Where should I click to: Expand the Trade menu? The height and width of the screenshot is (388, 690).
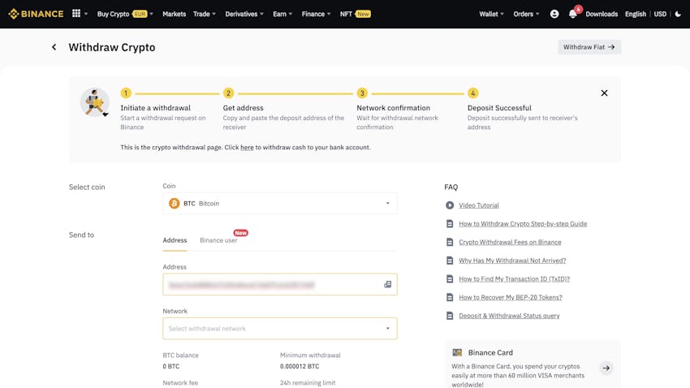tap(205, 14)
